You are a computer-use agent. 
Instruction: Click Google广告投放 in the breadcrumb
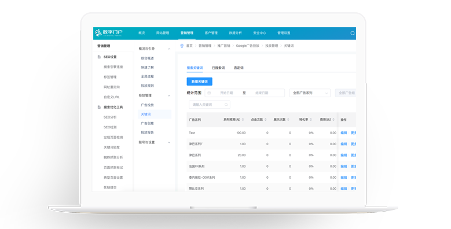click(x=248, y=46)
